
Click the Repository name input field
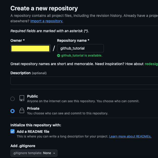[80, 48]
